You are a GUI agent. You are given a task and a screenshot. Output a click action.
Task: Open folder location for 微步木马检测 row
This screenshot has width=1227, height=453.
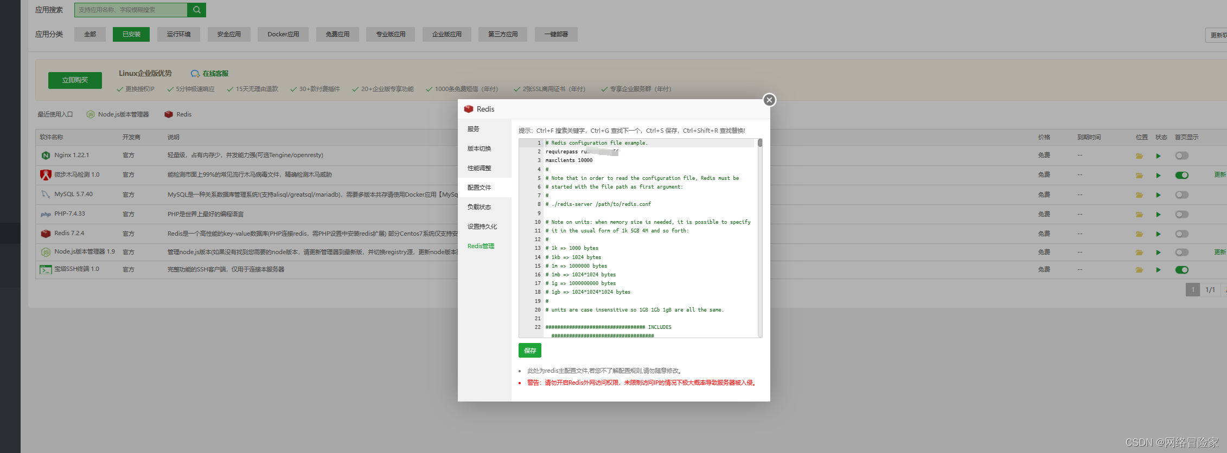click(1139, 176)
